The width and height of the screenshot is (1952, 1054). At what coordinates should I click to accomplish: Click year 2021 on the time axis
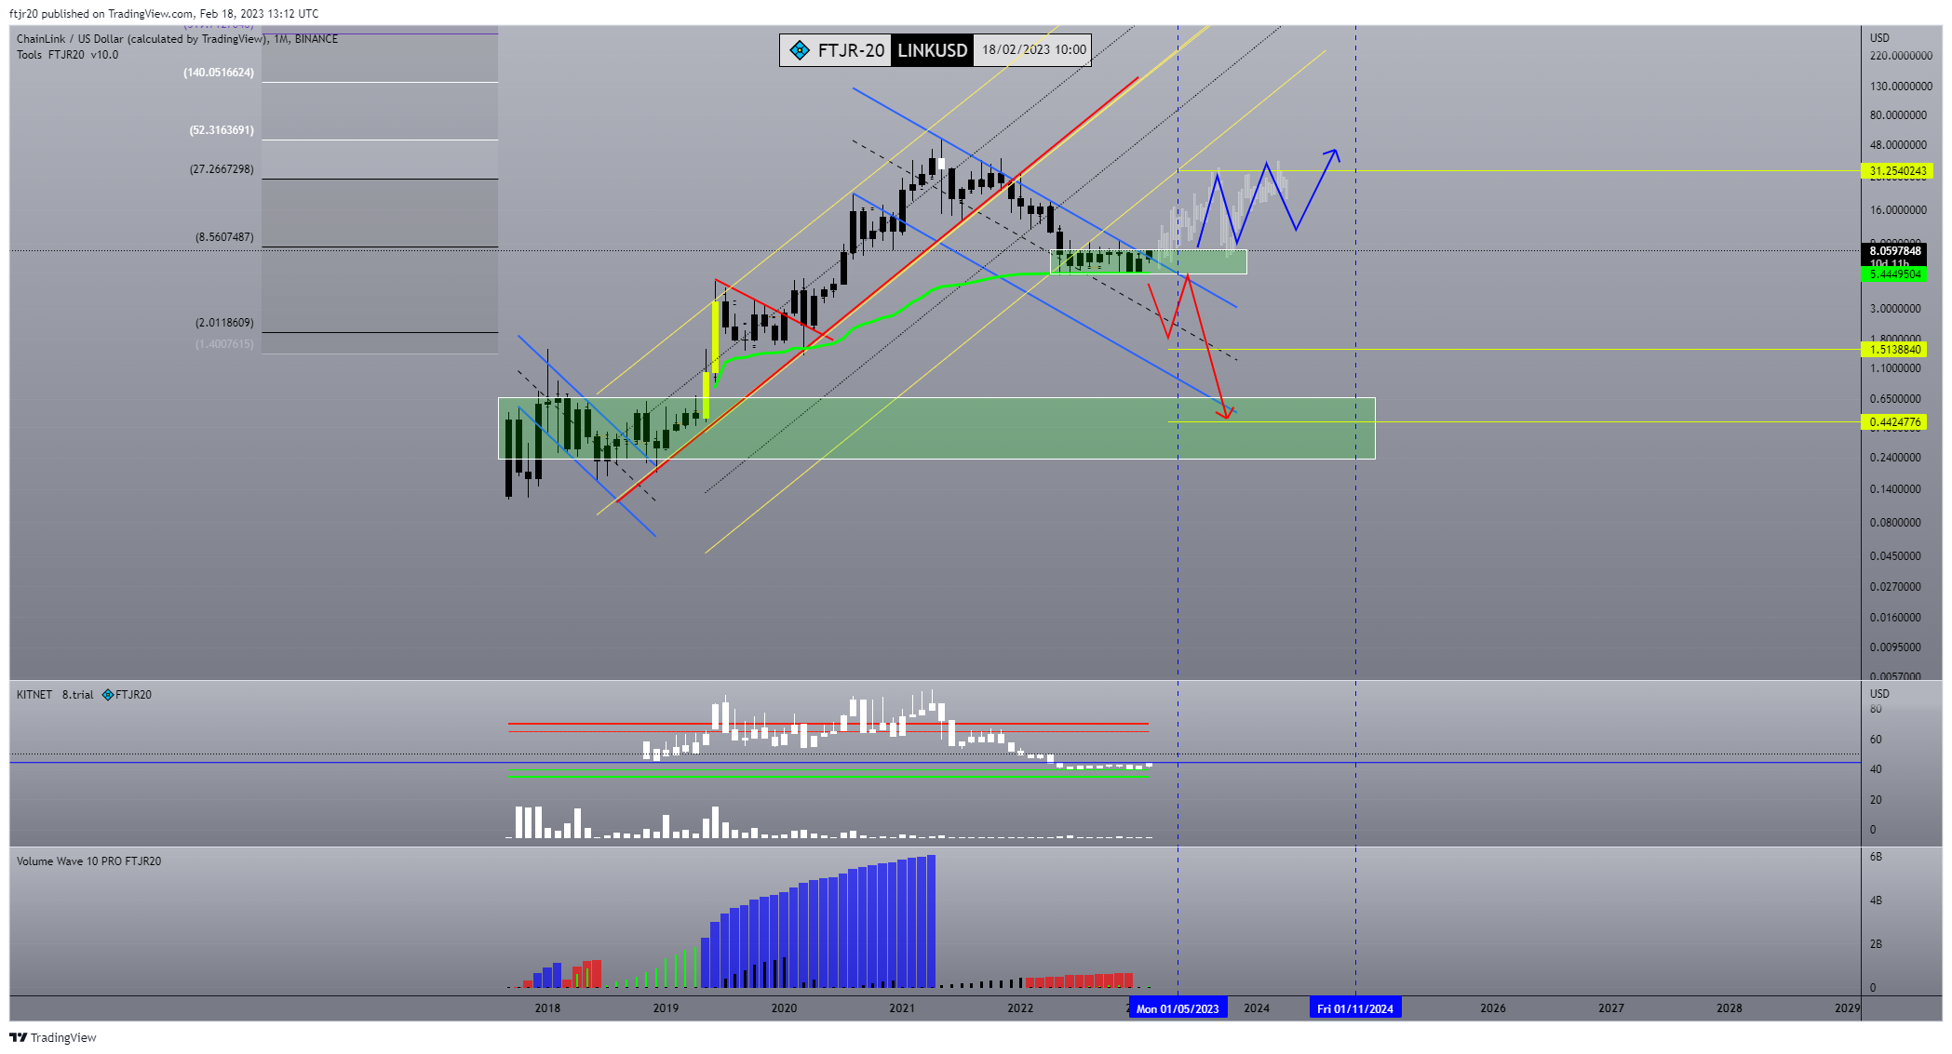[x=902, y=1008]
